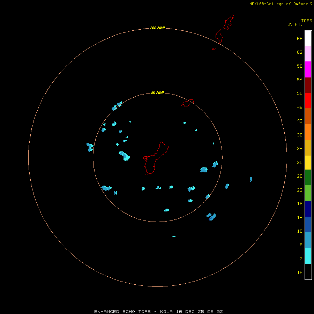Click the cyan 2 kft legend swatch

coord(308,256)
